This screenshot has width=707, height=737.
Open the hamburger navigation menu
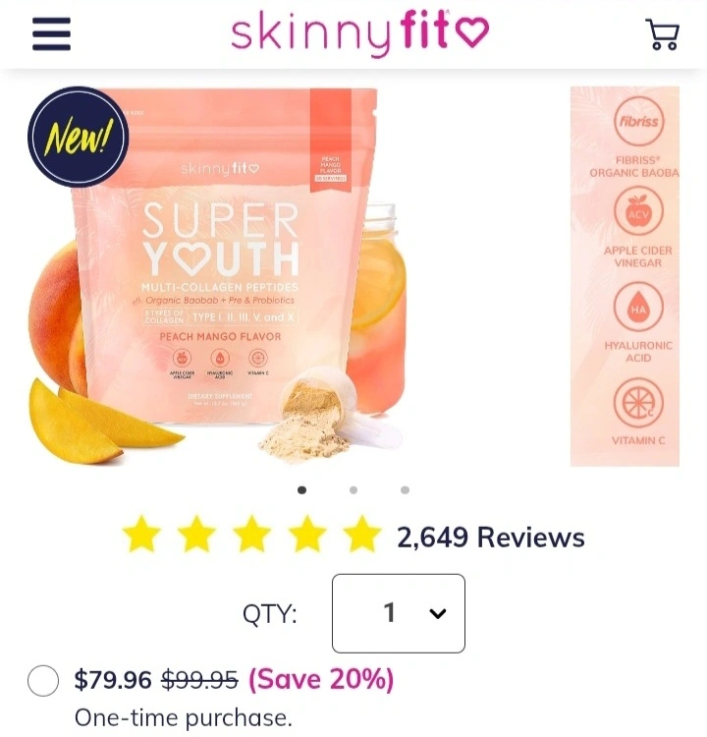pos(51,33)
